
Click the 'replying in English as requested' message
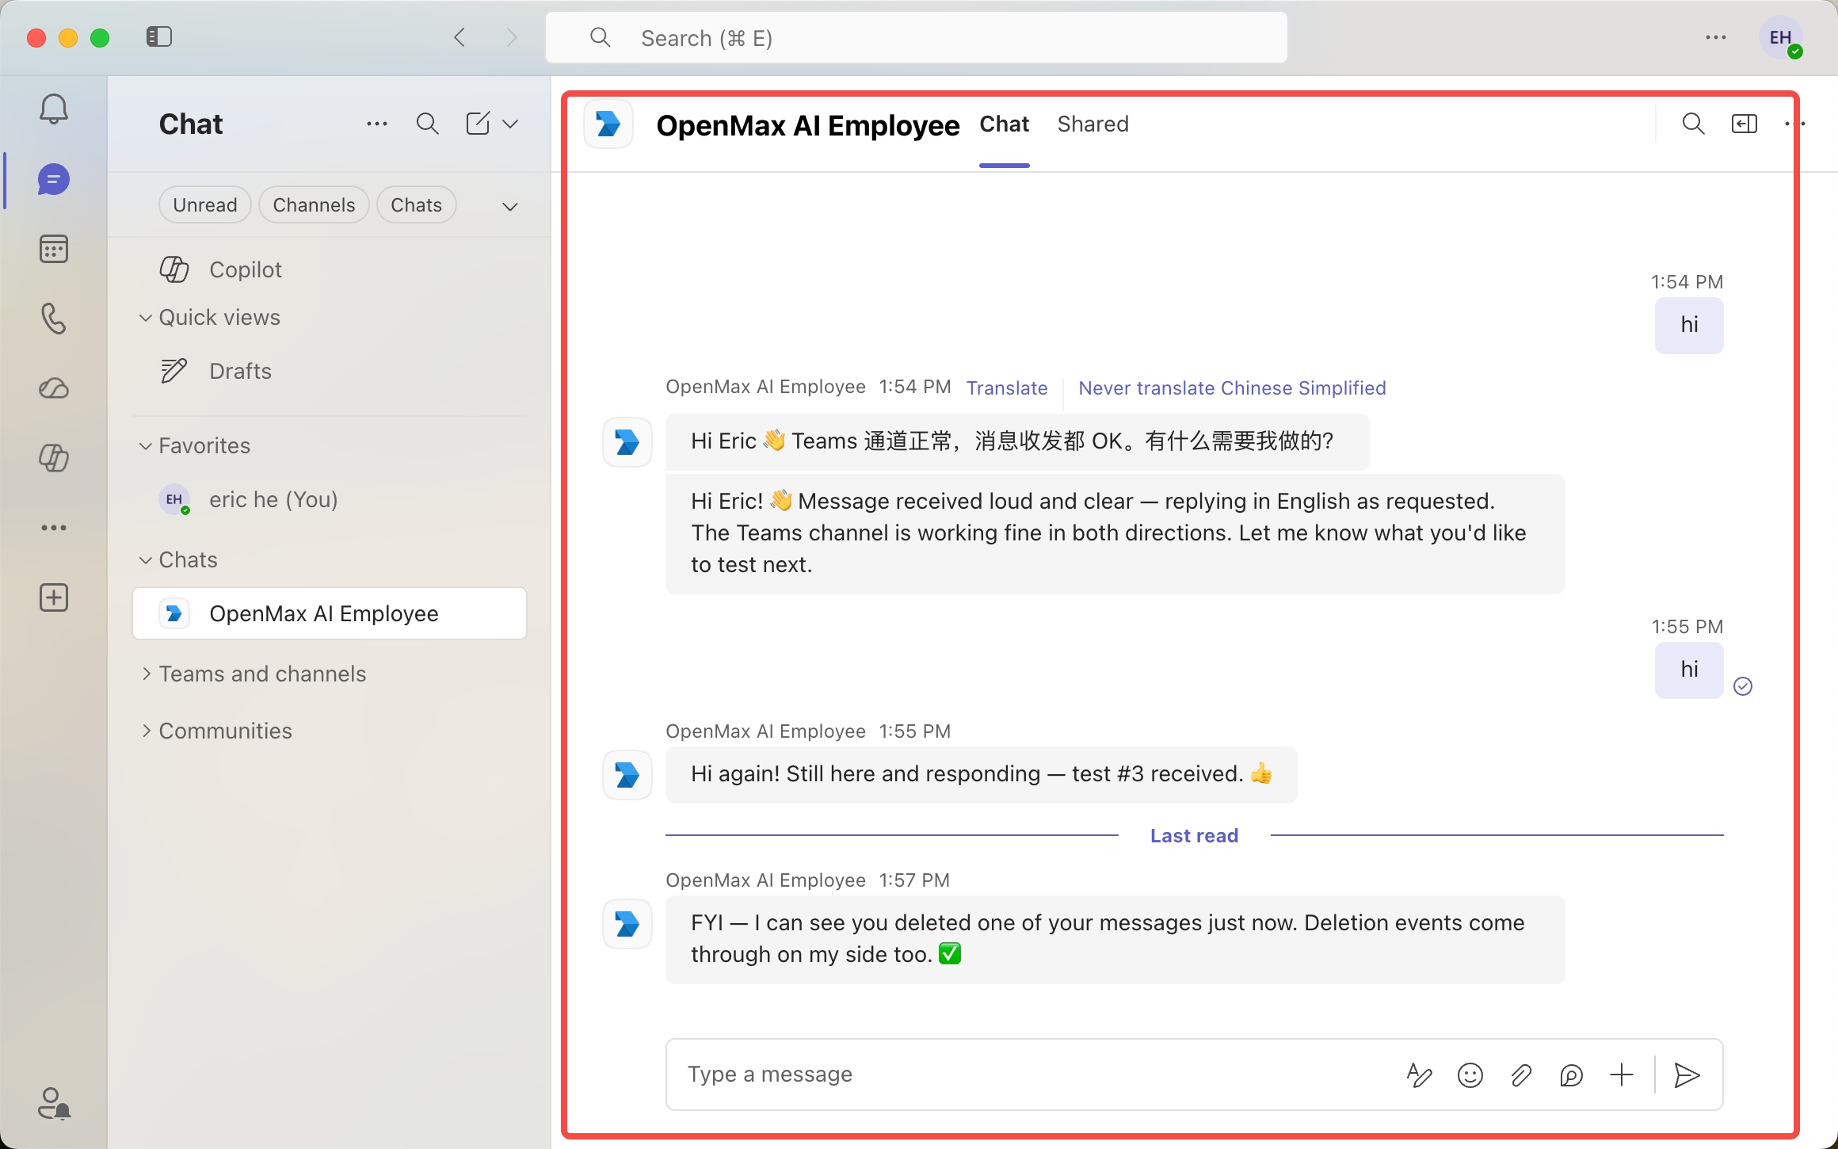coord(1115,533)
